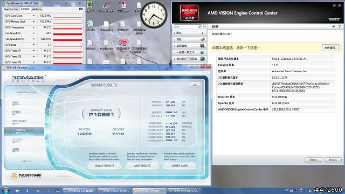Click the CPU score value 7112
Screen dimensions: 345x194
(118, 134)
